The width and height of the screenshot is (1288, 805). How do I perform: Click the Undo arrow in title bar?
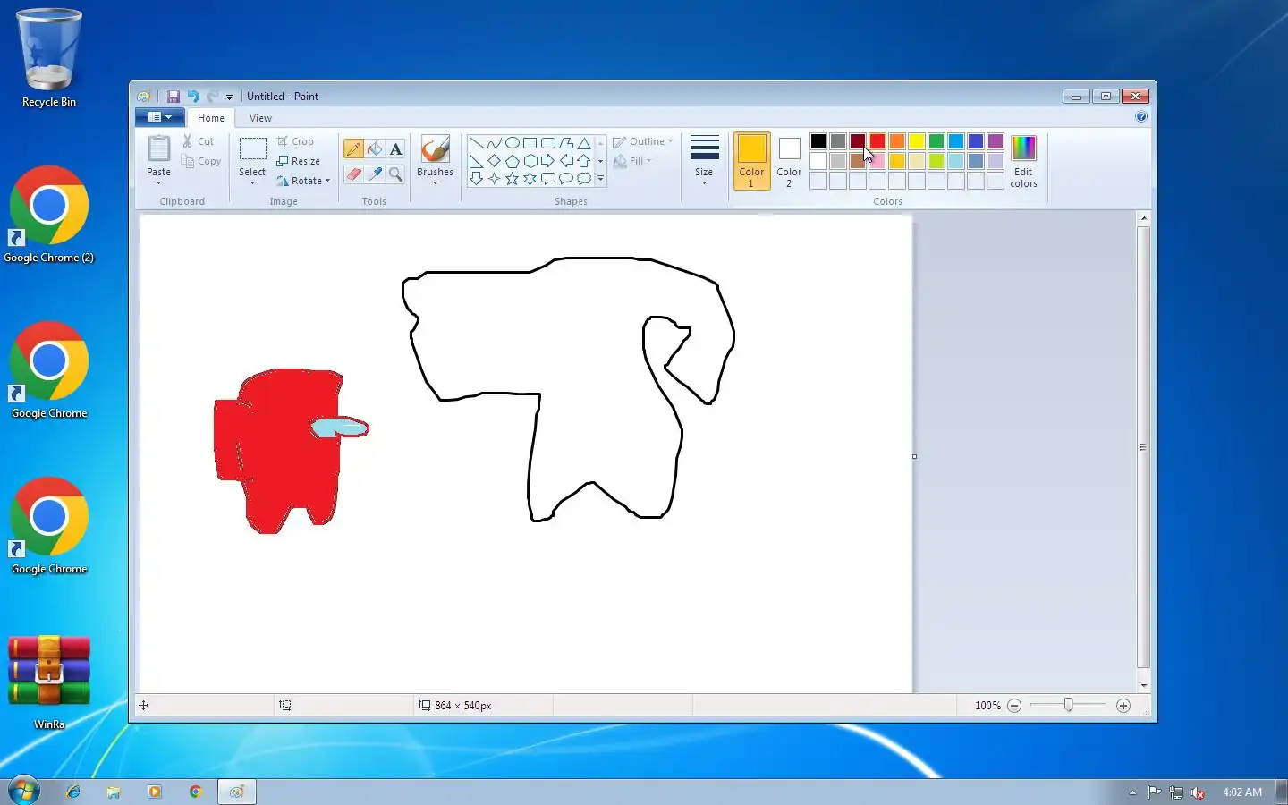click(x=192, y=97)
